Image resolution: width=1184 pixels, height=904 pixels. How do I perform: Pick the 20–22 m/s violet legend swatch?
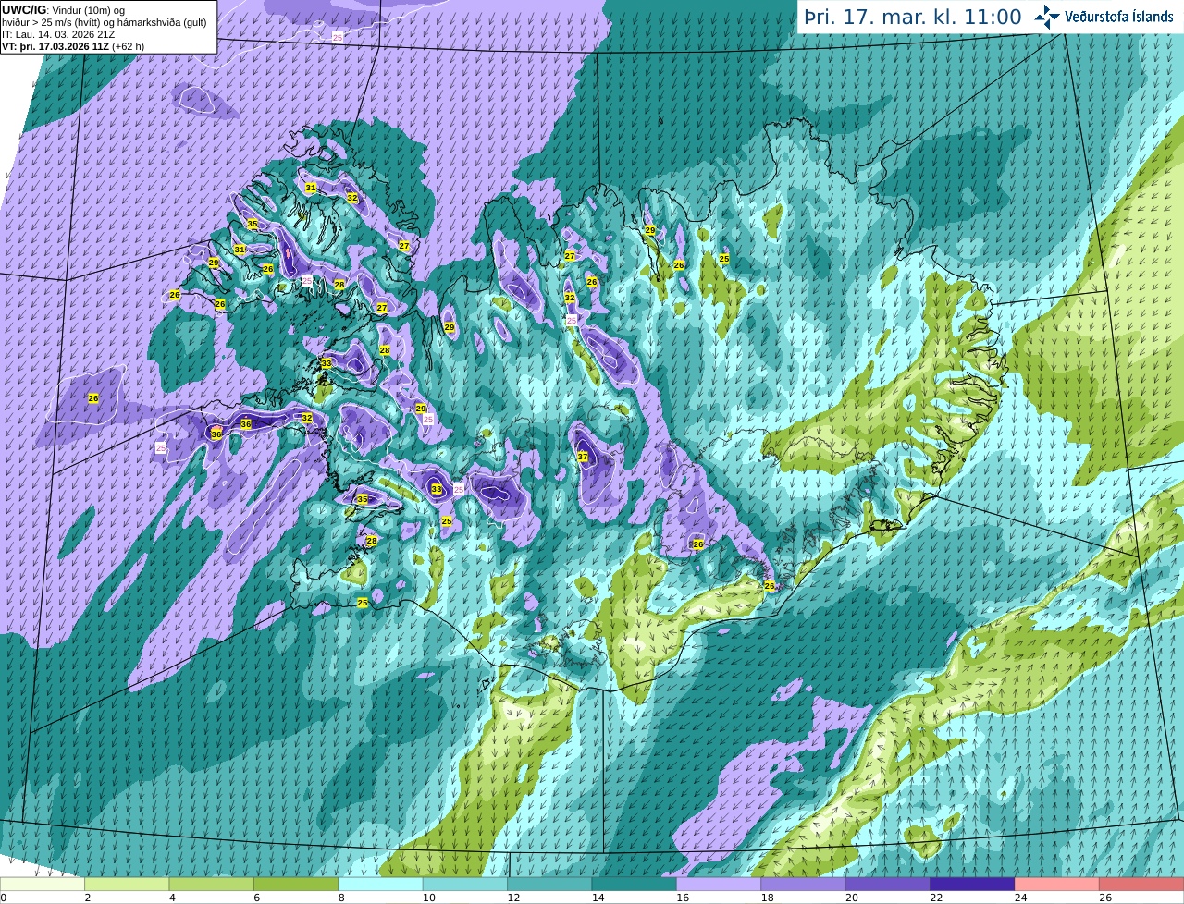click(x=888, y=885)
